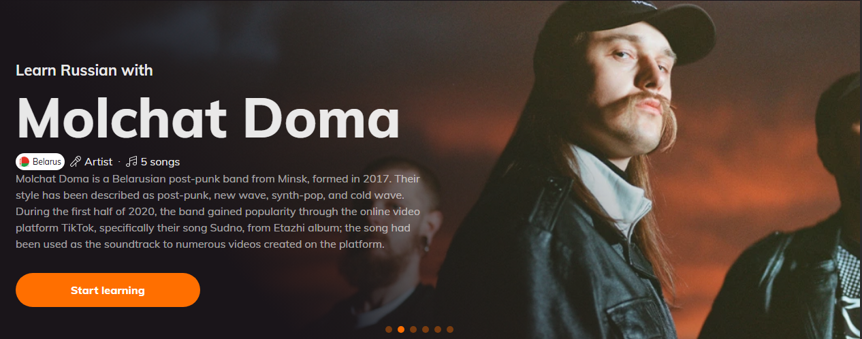
Task: Click the Belarus flag icon
Action: (25, 161)
